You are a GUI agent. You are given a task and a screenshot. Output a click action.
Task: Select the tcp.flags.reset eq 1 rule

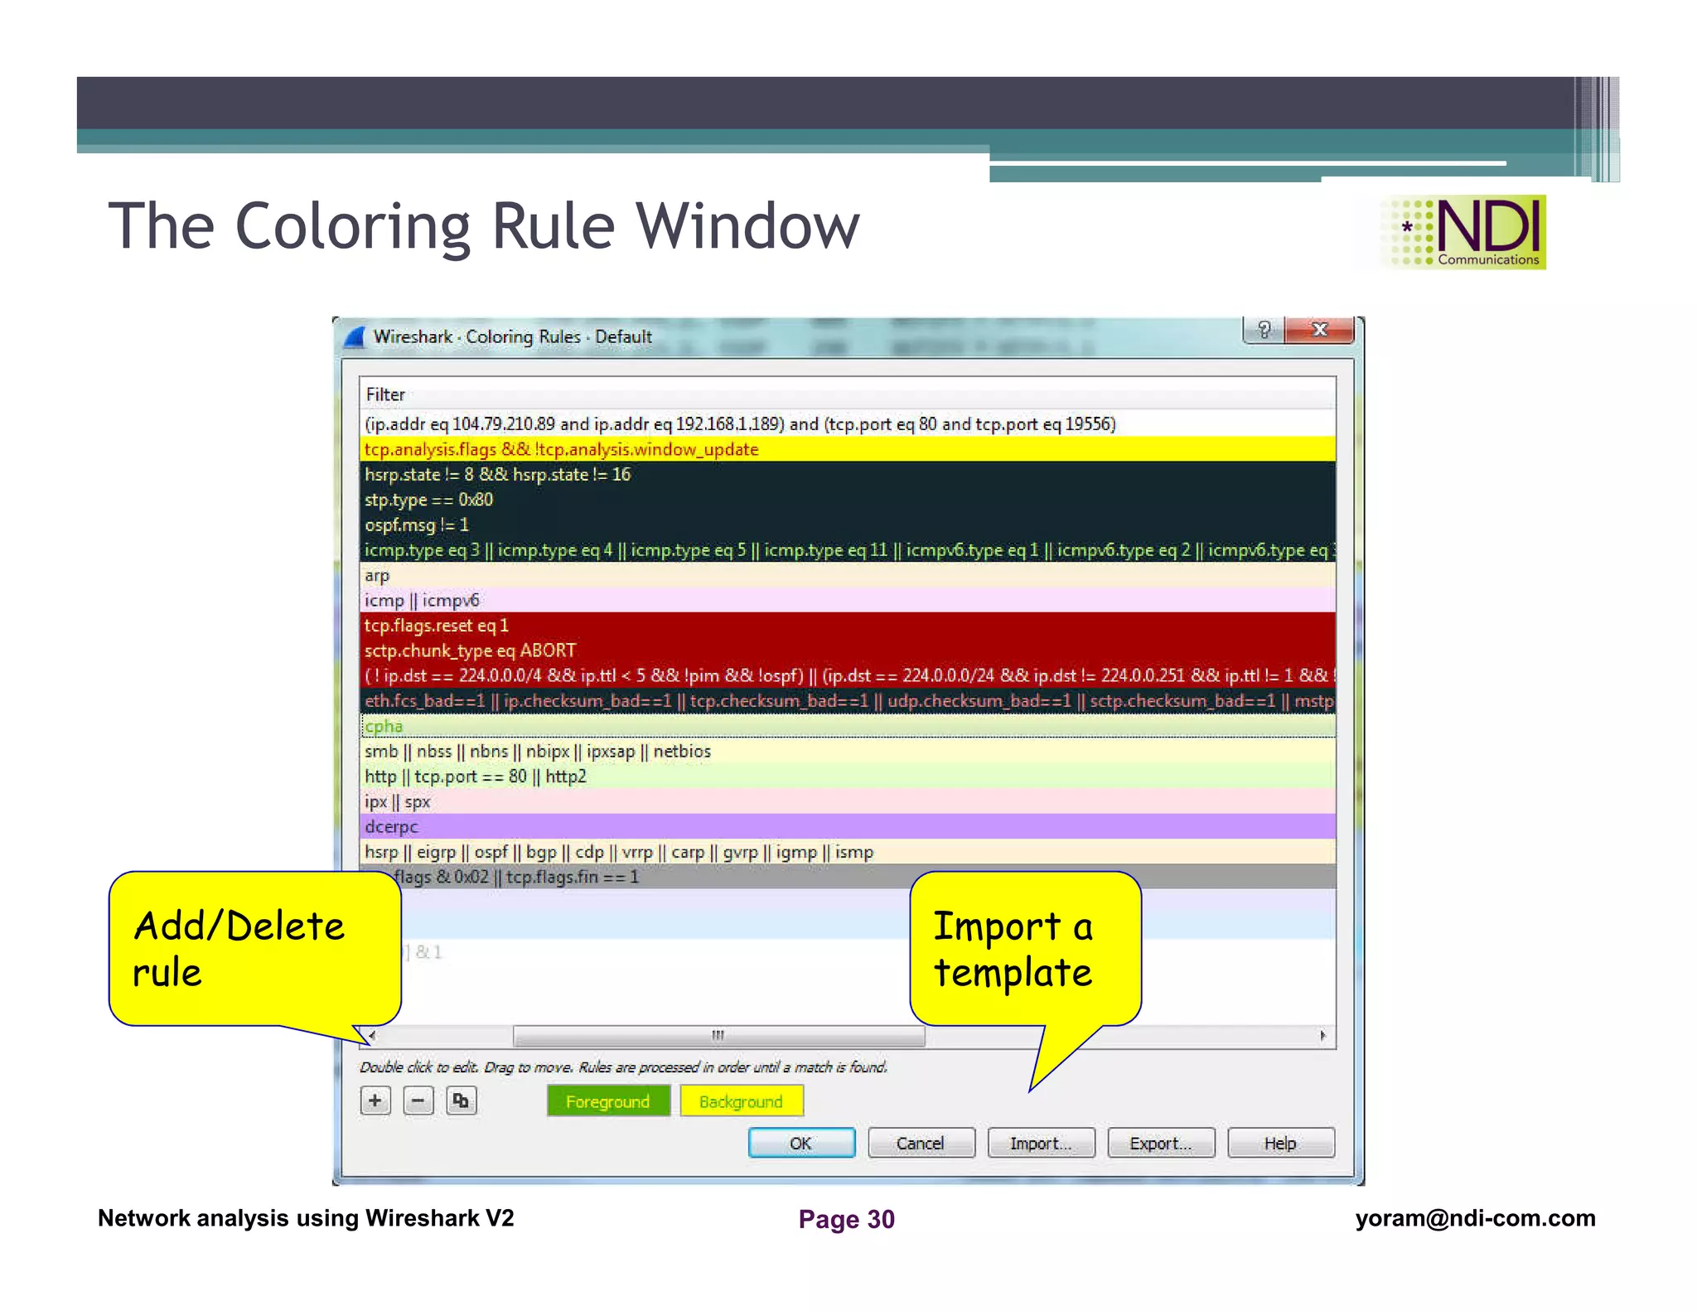(x=848, y=625)
